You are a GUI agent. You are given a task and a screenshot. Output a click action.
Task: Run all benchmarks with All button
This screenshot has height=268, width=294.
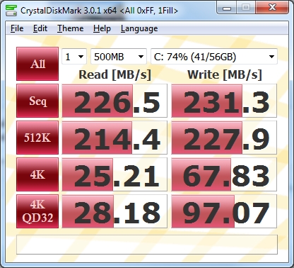point(37,64)
